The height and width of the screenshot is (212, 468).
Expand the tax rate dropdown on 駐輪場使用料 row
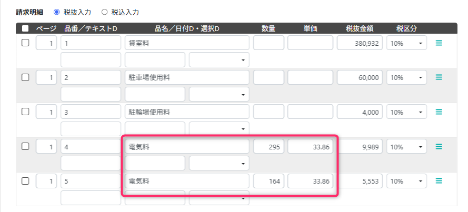pyautogui.click(x=406, y=112)
